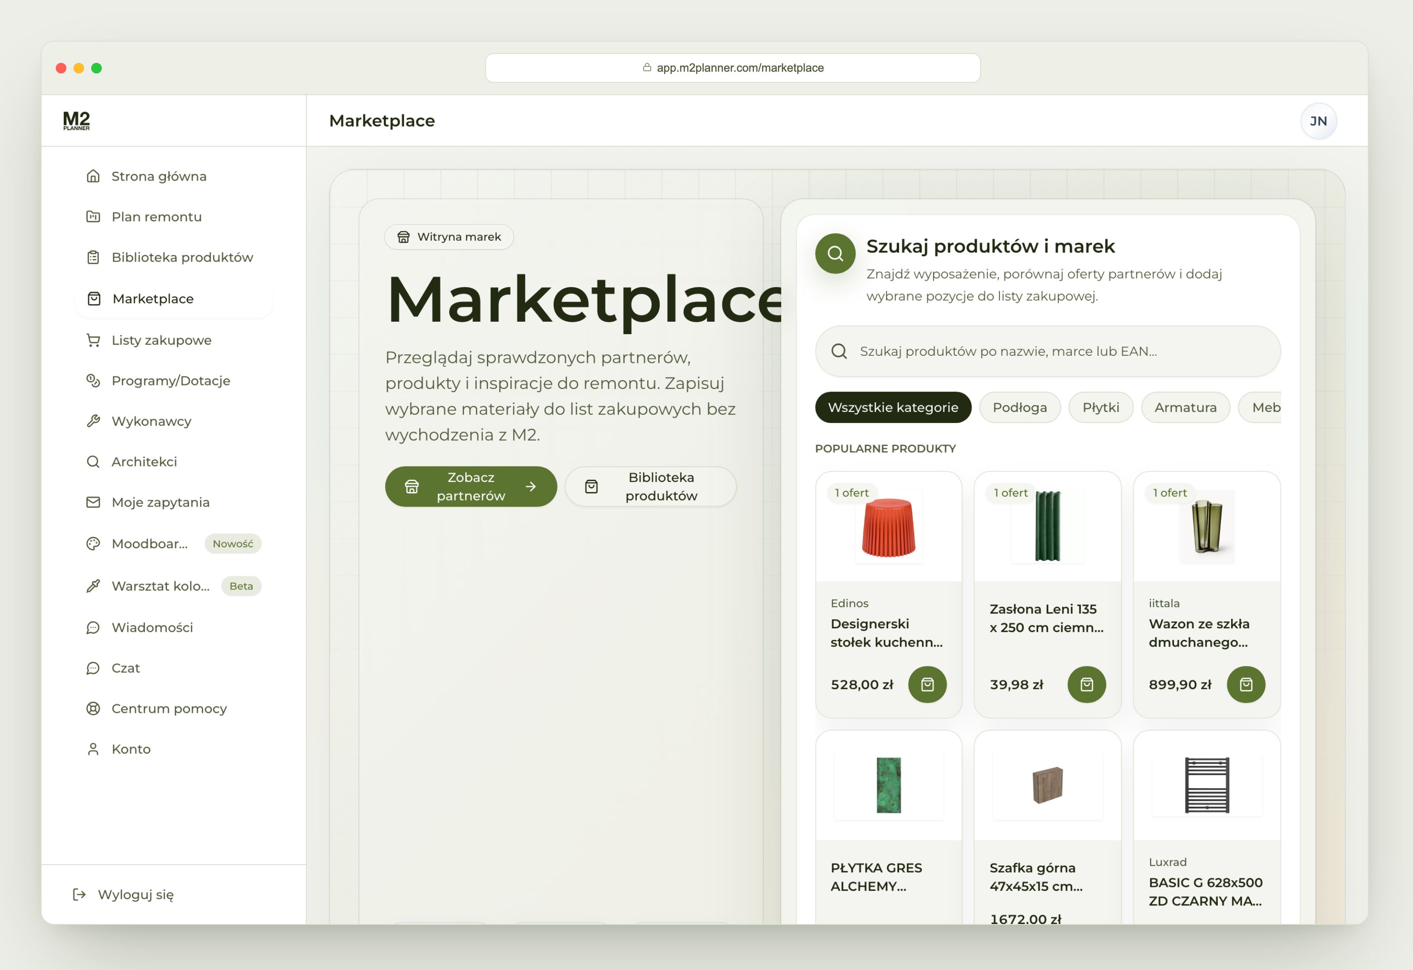Click the storefront icon in Witryna marek

coord(403,236)
